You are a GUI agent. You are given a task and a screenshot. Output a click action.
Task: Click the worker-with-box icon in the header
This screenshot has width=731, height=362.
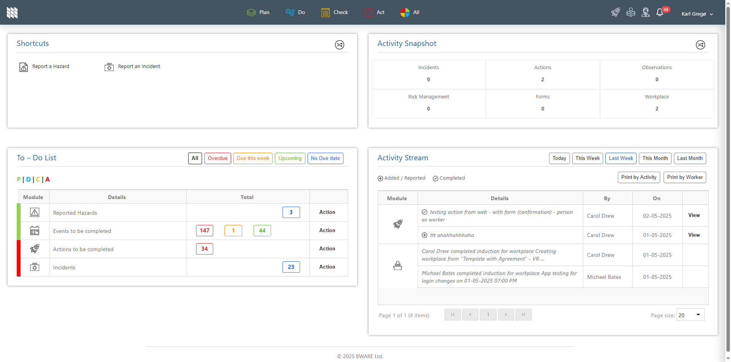pos(631,13)
